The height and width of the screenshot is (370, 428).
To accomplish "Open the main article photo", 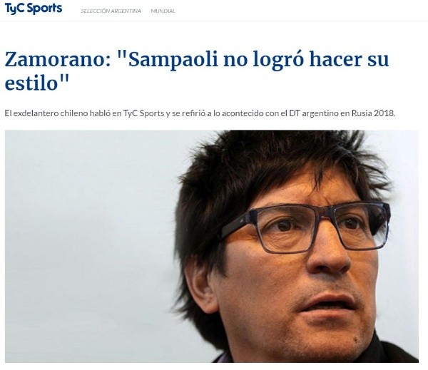I will [212, 246].
